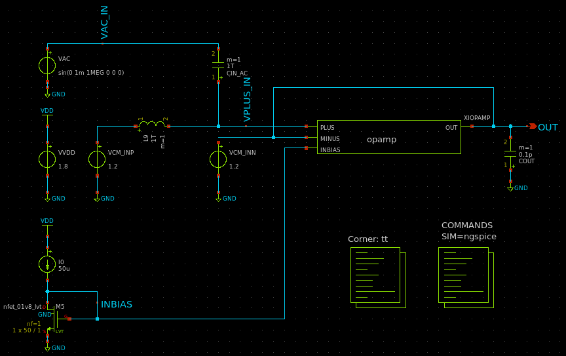The height and width of the screenshot is (356, 566).
Task: Select the SIM=ngspice text
Action: coord(469,237)
